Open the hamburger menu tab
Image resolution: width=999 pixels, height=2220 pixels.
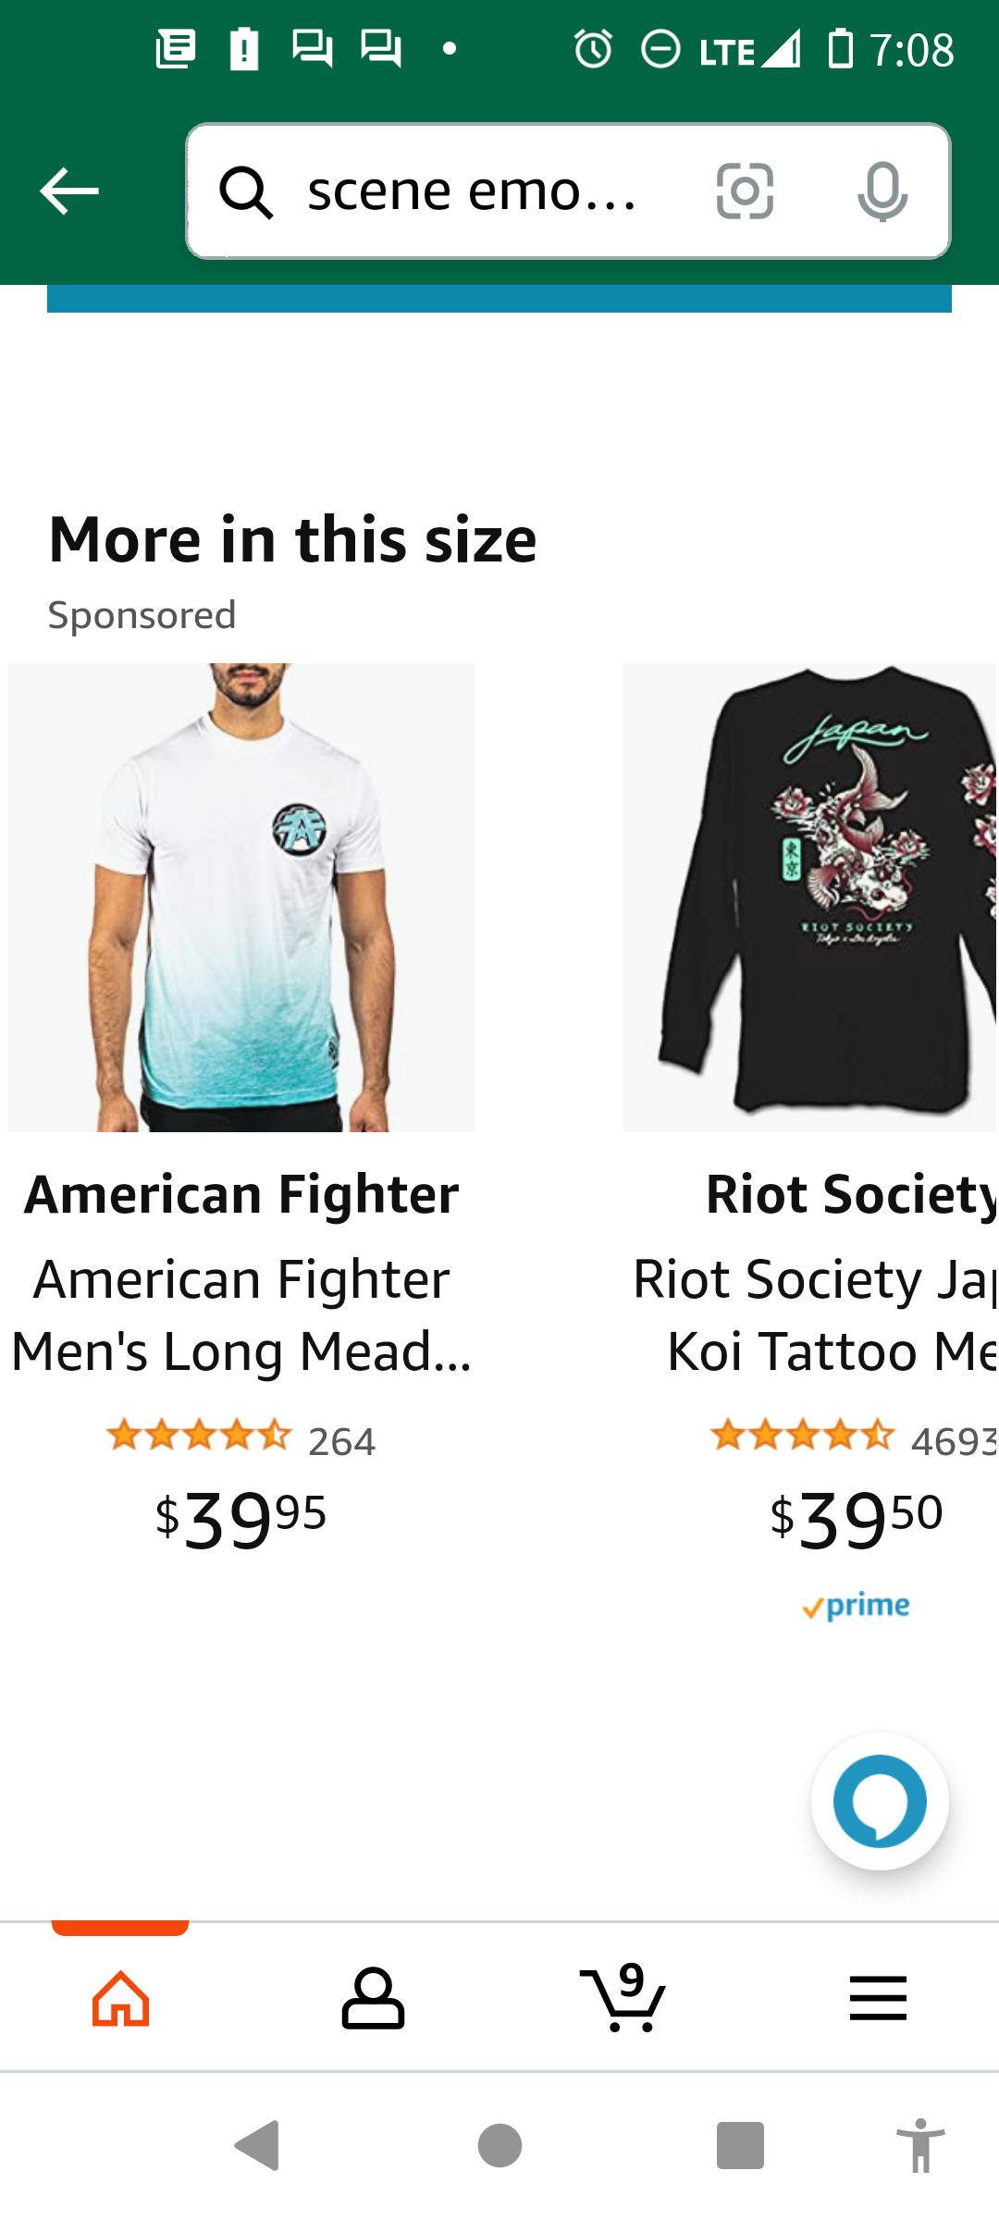coord(878,1998)
